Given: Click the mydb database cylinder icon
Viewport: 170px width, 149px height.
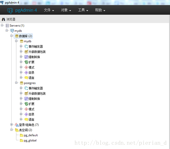Looking at the screenshot, I should pos(21,41).
